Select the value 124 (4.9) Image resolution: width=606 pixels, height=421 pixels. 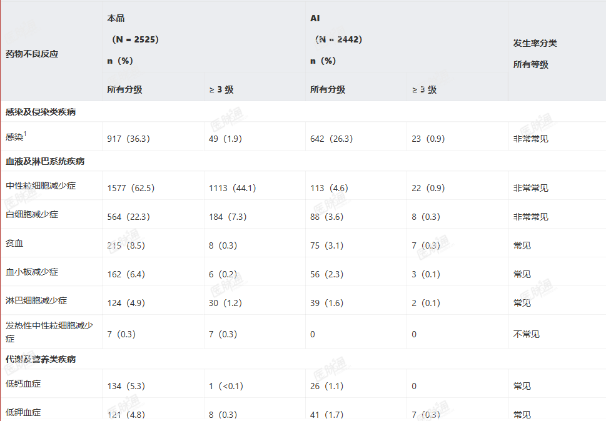point(126,304)
